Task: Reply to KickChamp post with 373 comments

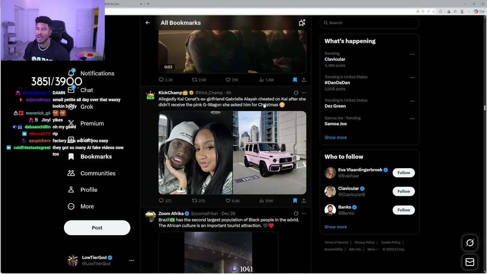Action: tap(165, 201)
